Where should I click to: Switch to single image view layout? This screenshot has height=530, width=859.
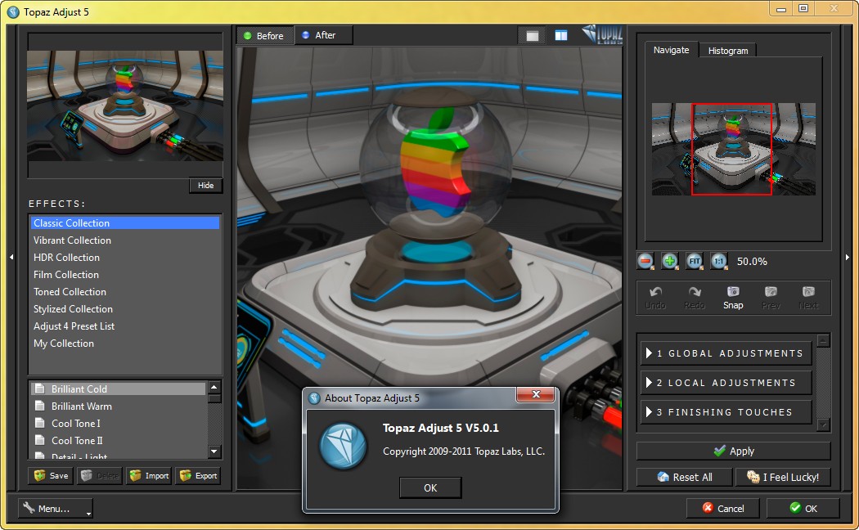pyautogui.click(x=533, y=36)
